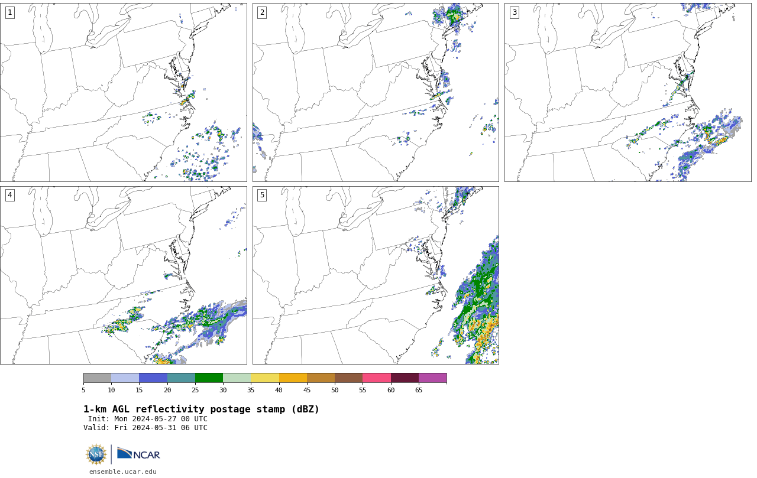Click the light lavender 10-15 dBZ swatch
The image size is (757, 478).
[x=125, y=378]
